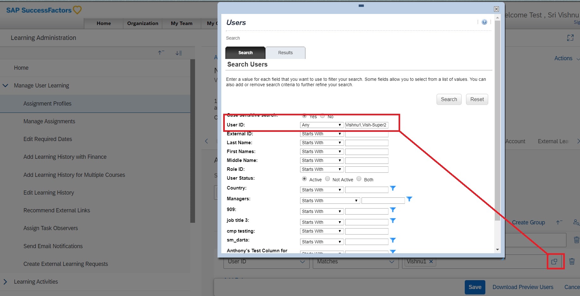The image size is (580, 296).
Task: Click the sort icon next to Create Group
Action: pyautogui.click(x=559, y=222)
